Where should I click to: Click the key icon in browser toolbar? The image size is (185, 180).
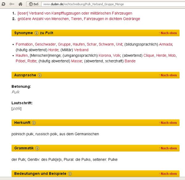(x=11, y=4)
